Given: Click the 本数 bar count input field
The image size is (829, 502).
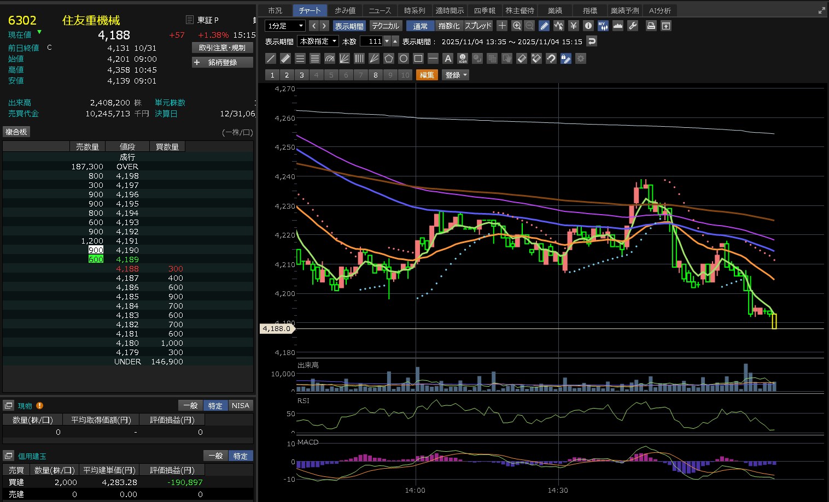Looking at the screenshot, I should (372, 42).
